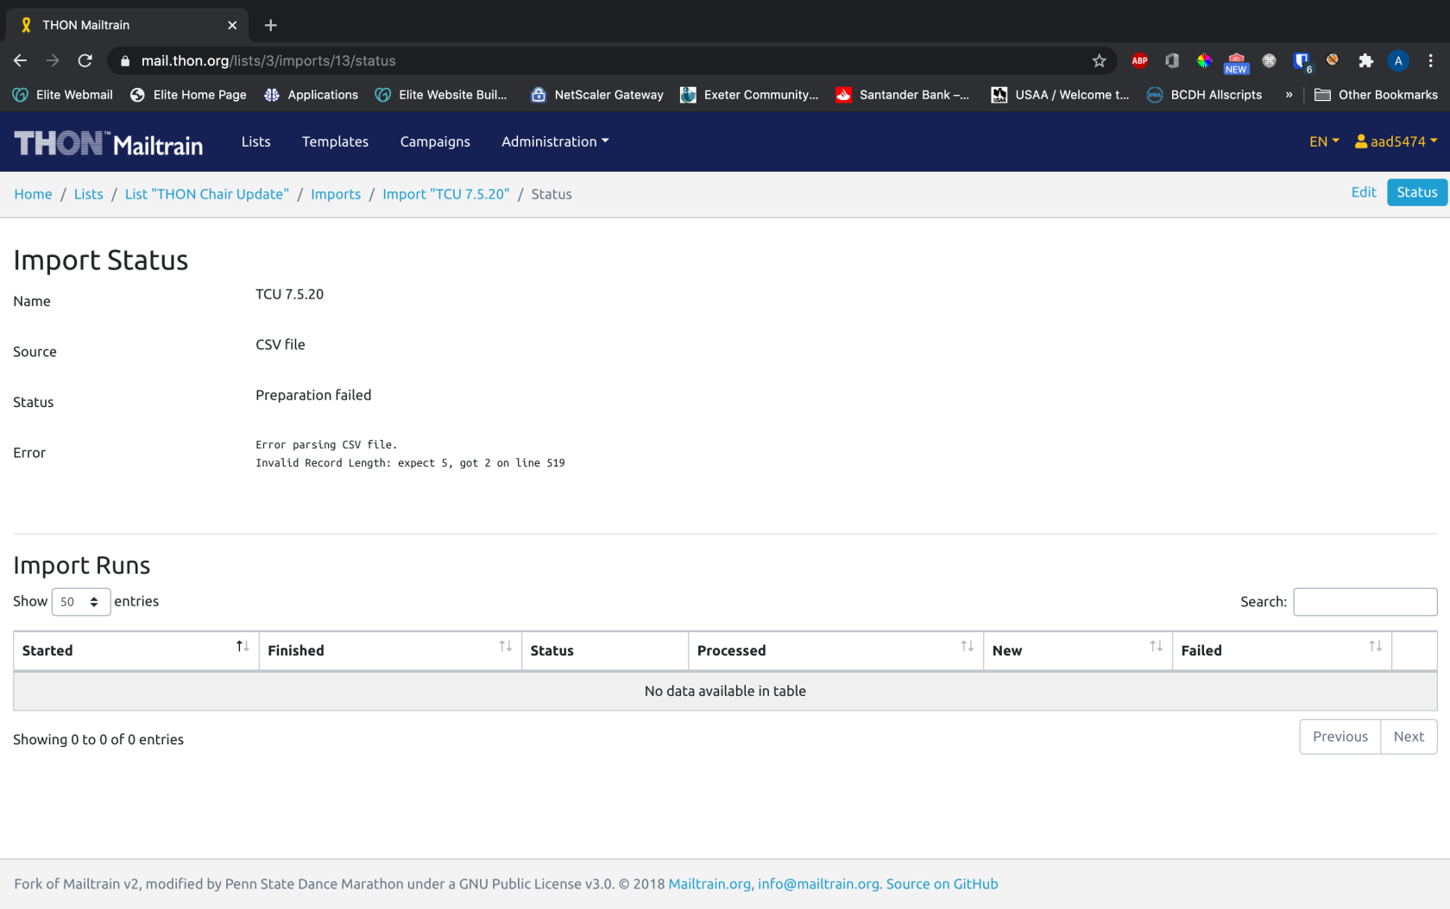The width and height of the screenshot is (1450, 909).
Task: Bookmark this page with star icon
Action: coord(1099,60)
